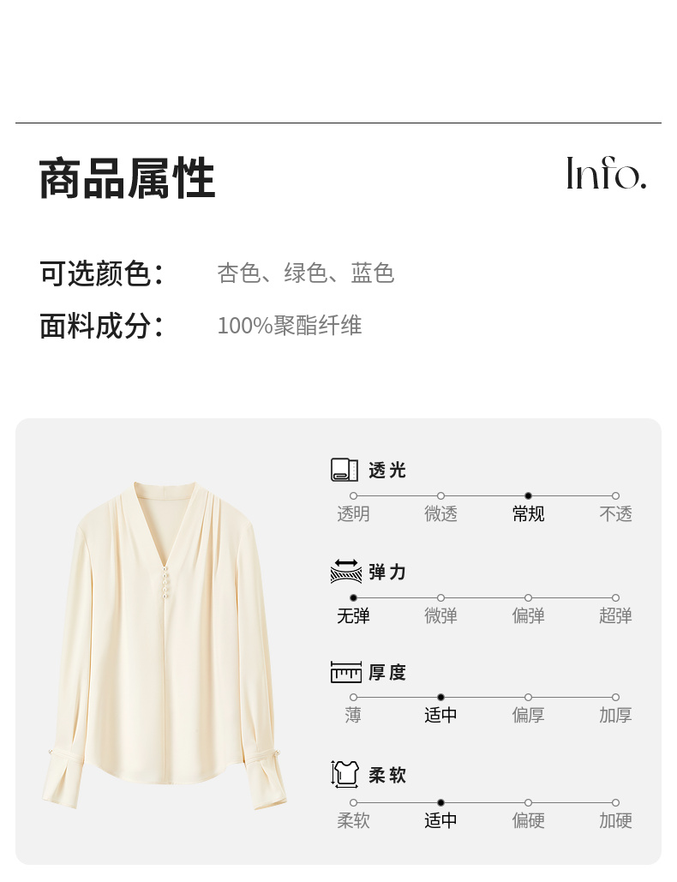Click the 弹力 stretch arrows icon

[346, 571]
